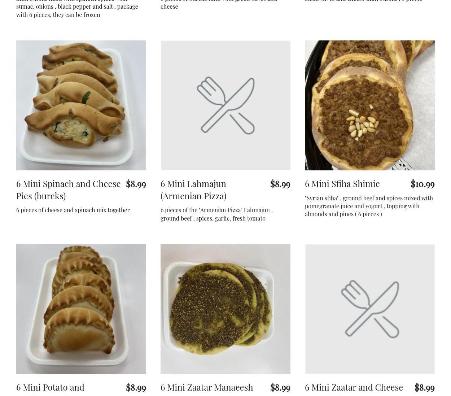
Task: Click the $8.99 price of Zaatar and Cheese
Action: [x=425, y=387]
